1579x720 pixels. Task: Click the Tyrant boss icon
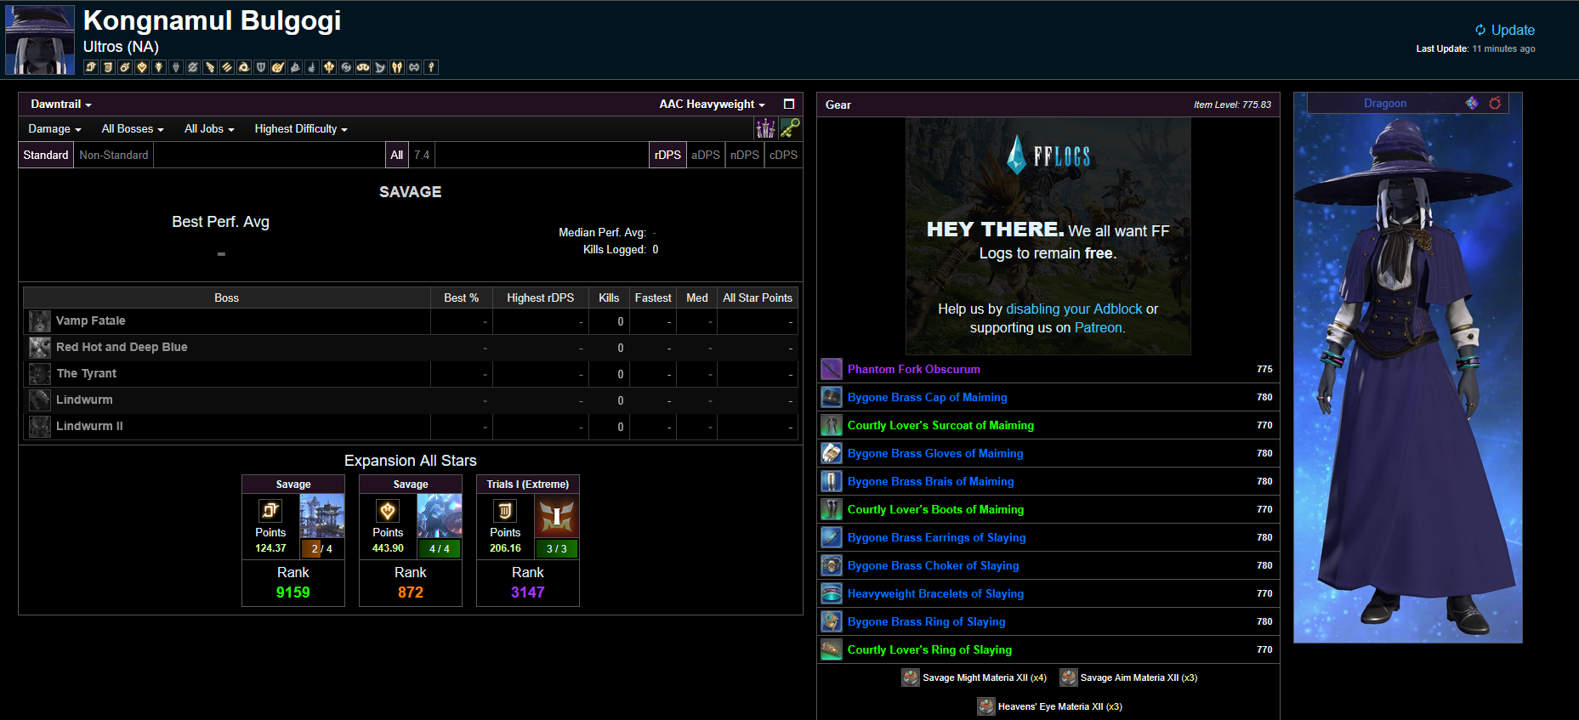(40, 374)
